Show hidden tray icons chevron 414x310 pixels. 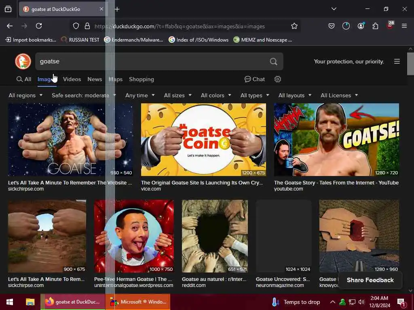point(333,302)
